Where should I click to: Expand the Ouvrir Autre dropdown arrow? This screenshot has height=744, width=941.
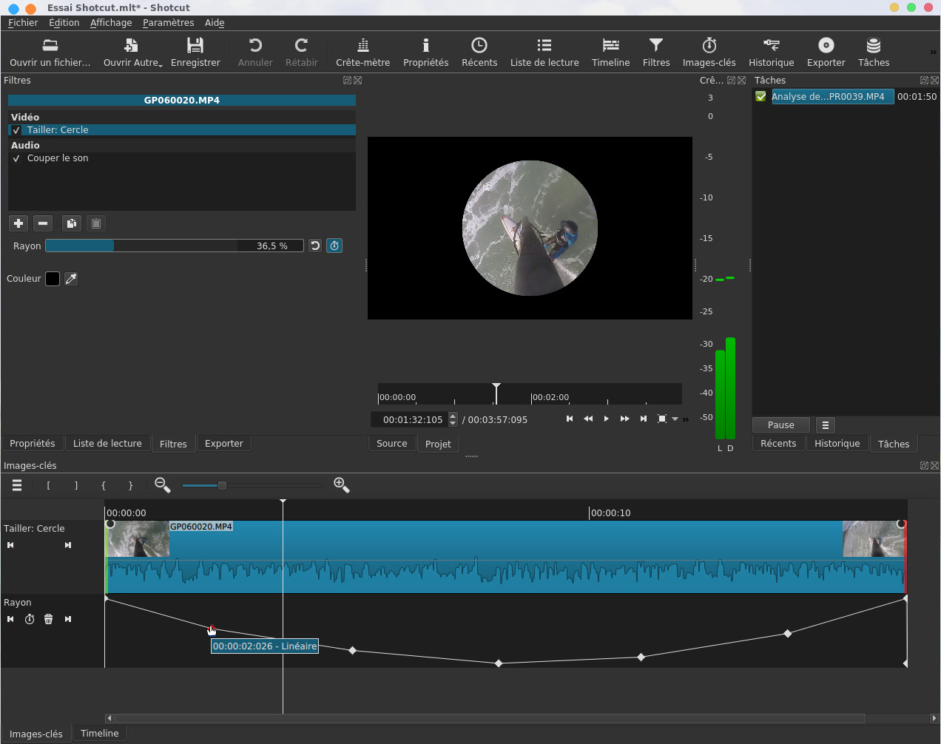tap(161, 64)
